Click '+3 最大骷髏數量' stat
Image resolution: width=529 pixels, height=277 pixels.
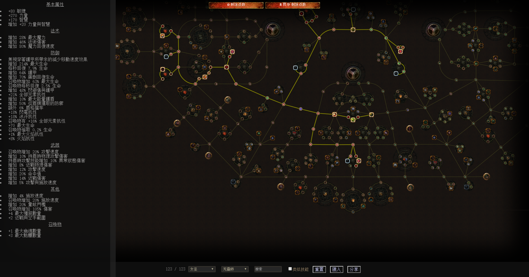tap(25, 235)
